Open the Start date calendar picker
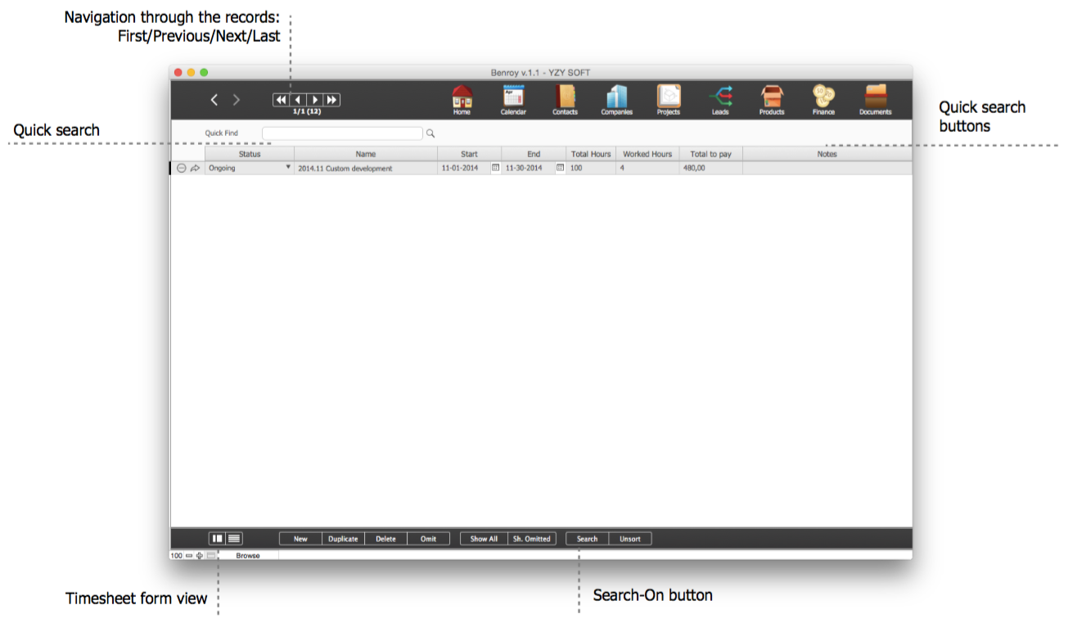This screenshot has height=623, width=1068. tap(495, 168)
